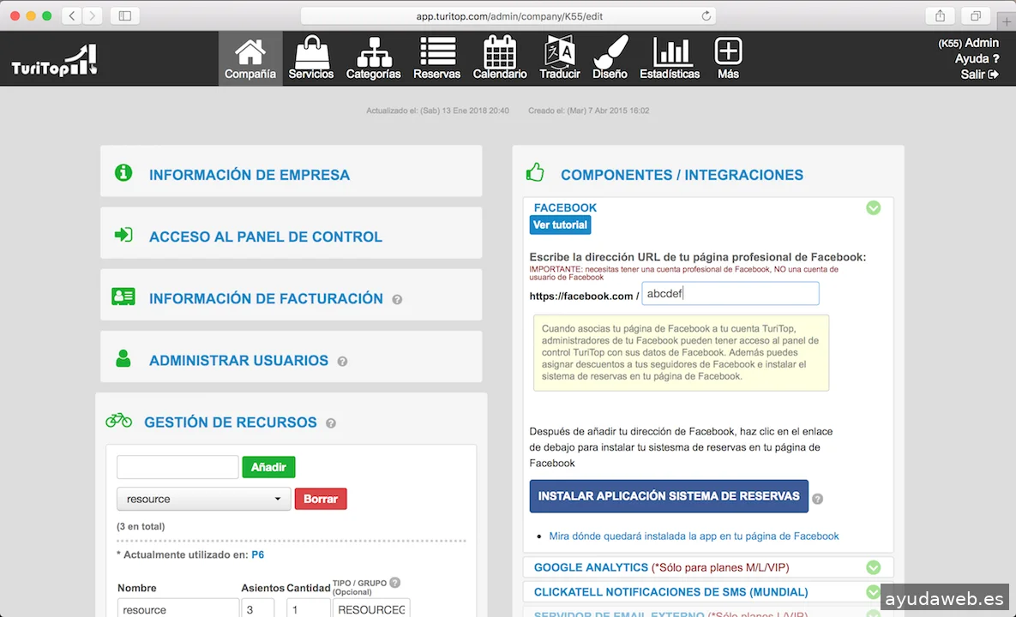The image size is (1016, 617).
Task: Open the Calendario calendar icon
Action: tap(500, 53)
